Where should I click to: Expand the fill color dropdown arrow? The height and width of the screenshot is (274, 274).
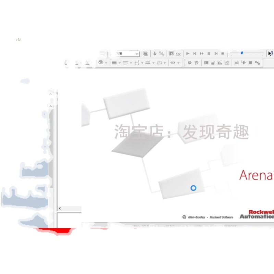tap(106, 63)
